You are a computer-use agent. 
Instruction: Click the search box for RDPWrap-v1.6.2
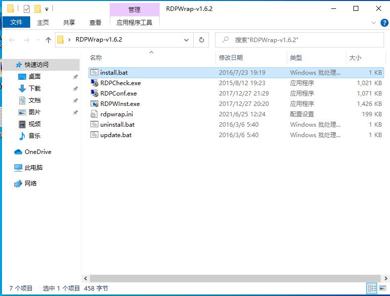pos(300,40)
